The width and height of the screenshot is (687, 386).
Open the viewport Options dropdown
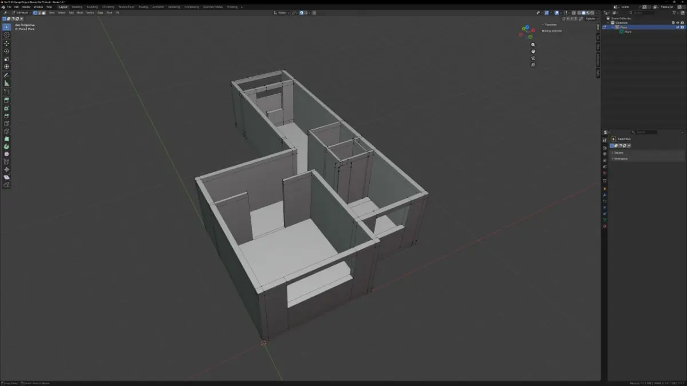591,18
